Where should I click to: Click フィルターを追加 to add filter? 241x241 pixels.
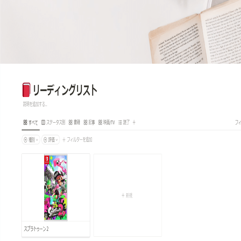(x=77, y=140)
